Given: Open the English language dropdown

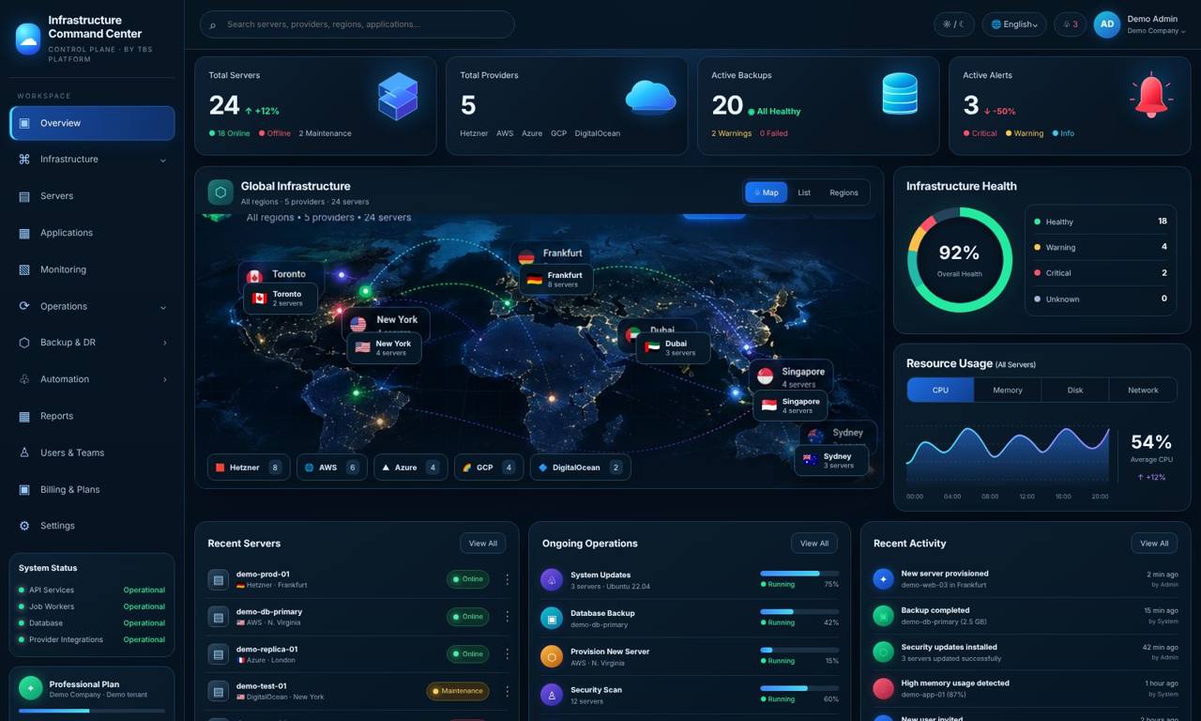Looking at the screenshot, I should tap(1014, 24).
